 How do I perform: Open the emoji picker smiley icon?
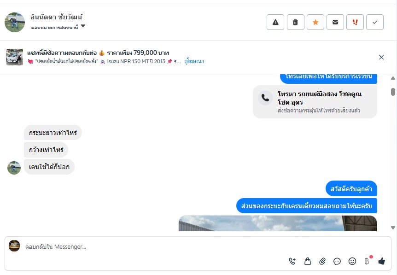pyautogui.click(x=352, y=261)
